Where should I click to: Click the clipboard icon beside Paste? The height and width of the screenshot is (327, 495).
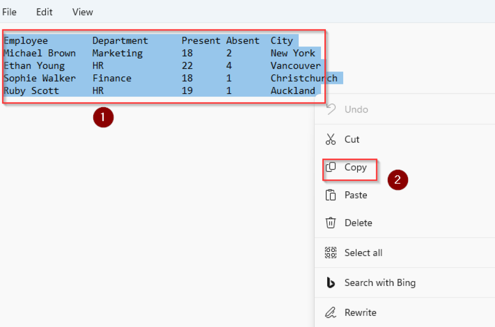[331, 195]
